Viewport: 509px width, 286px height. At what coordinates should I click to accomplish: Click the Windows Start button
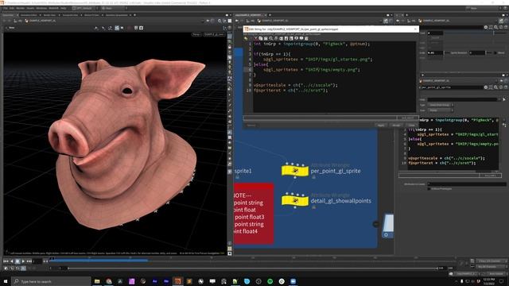6,281
